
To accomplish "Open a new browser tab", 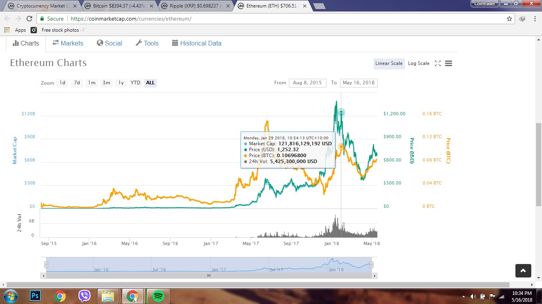I will (319, 6).
